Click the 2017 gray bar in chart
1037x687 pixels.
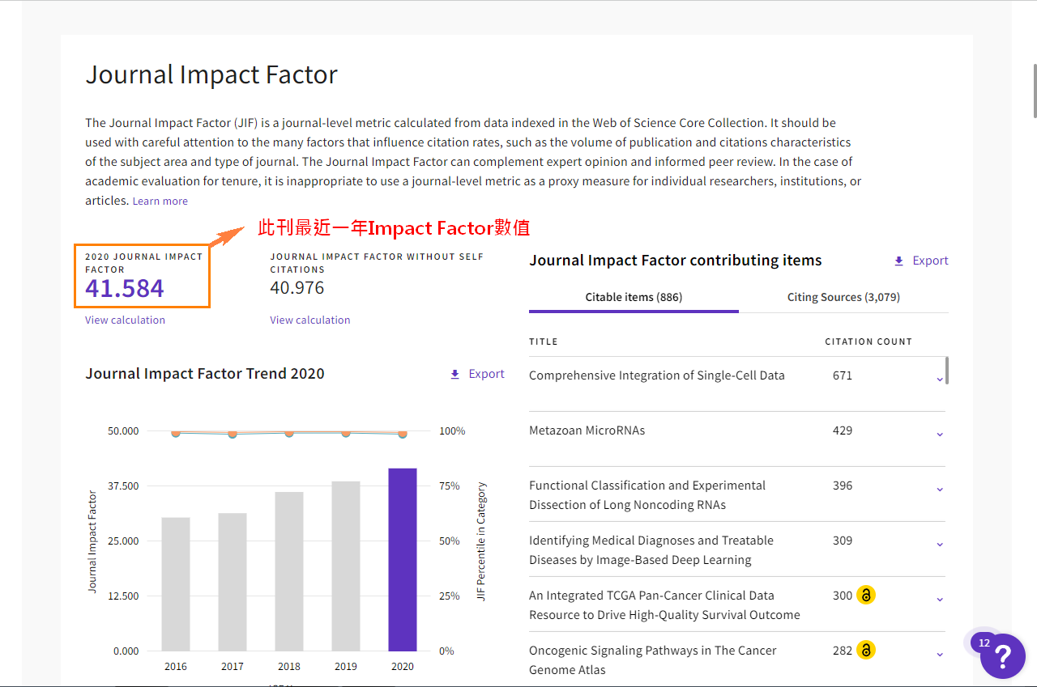tap(233, 582)
